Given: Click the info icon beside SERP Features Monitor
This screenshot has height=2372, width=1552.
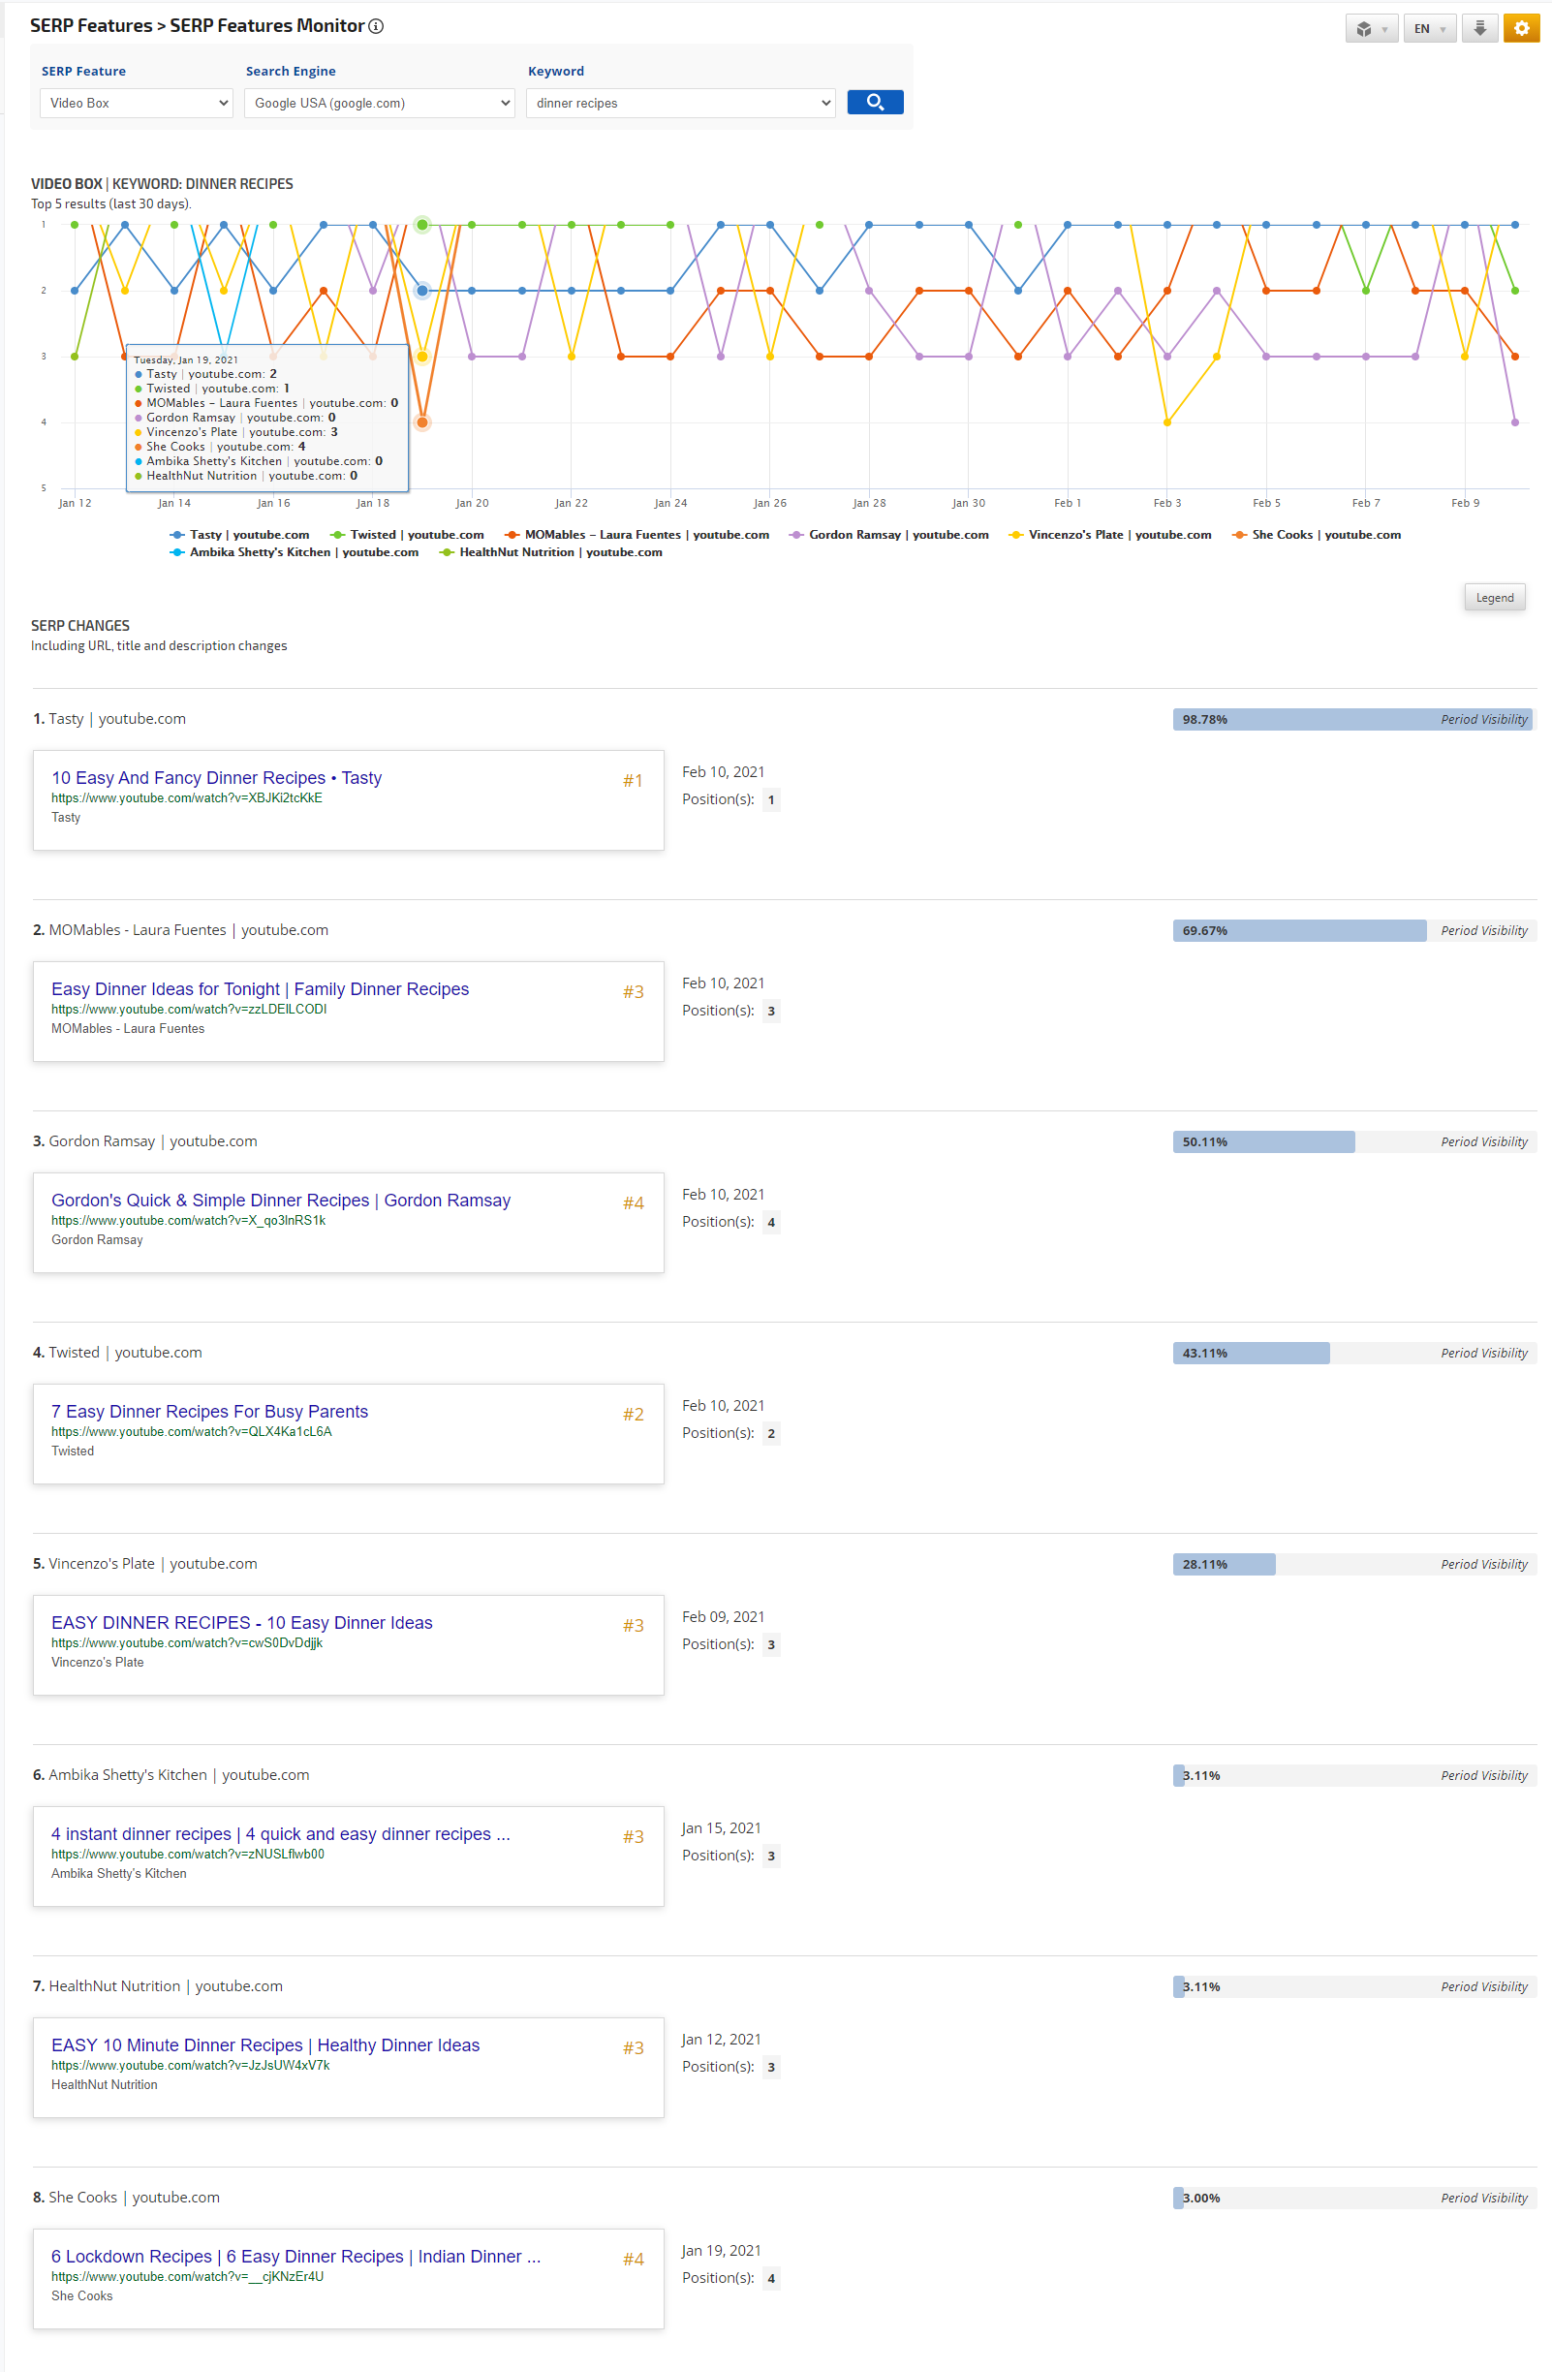Looking at the screenshot, I should point(376,26).
